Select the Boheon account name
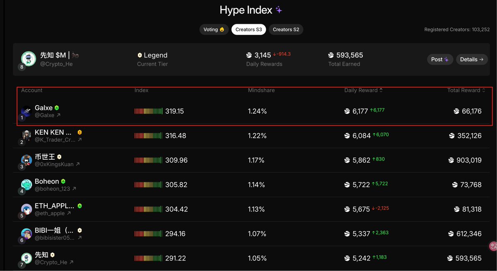Screen dimensions: 497x271 point(47,181)
